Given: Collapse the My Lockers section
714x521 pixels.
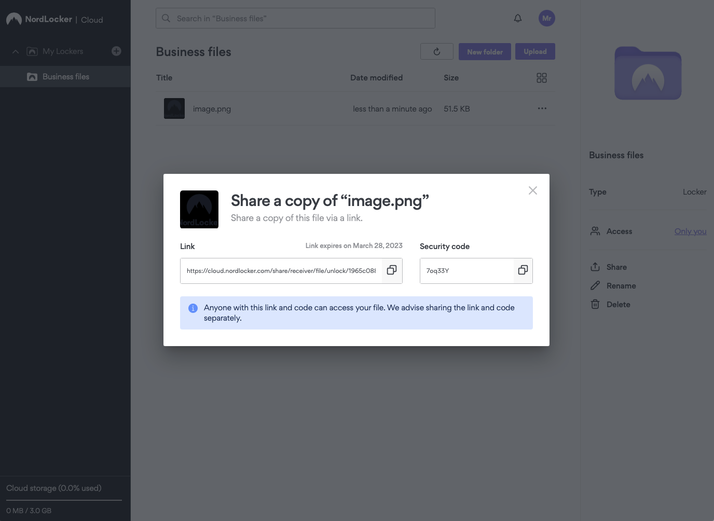Looking at the screenshot, I should pyautogui.click(x=15, y=51).
